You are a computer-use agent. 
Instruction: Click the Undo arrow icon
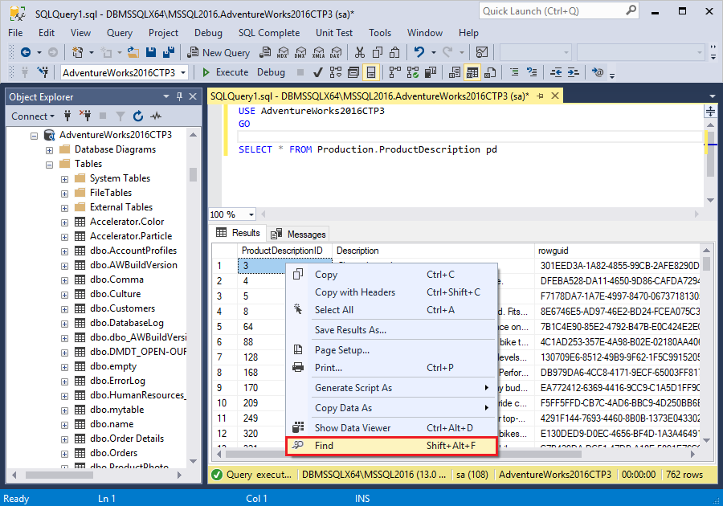[x=419, y=52]
